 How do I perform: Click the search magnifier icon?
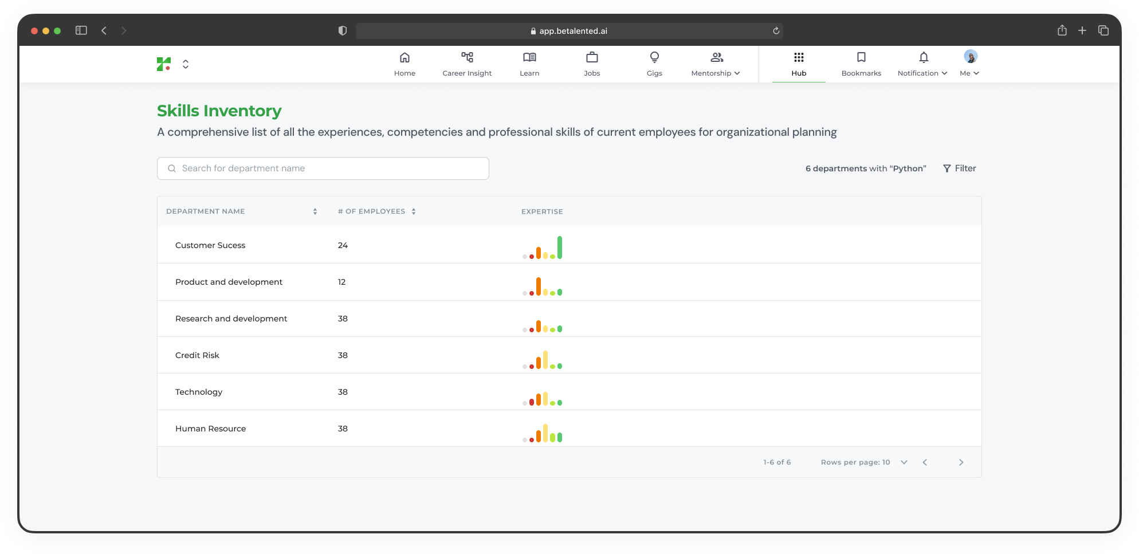click(171, 168)
